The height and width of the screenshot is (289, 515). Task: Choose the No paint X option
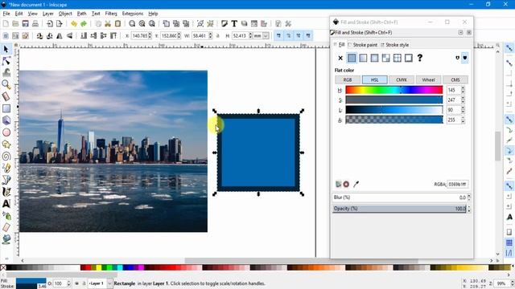pyautogui.click(x=340, y=59)
